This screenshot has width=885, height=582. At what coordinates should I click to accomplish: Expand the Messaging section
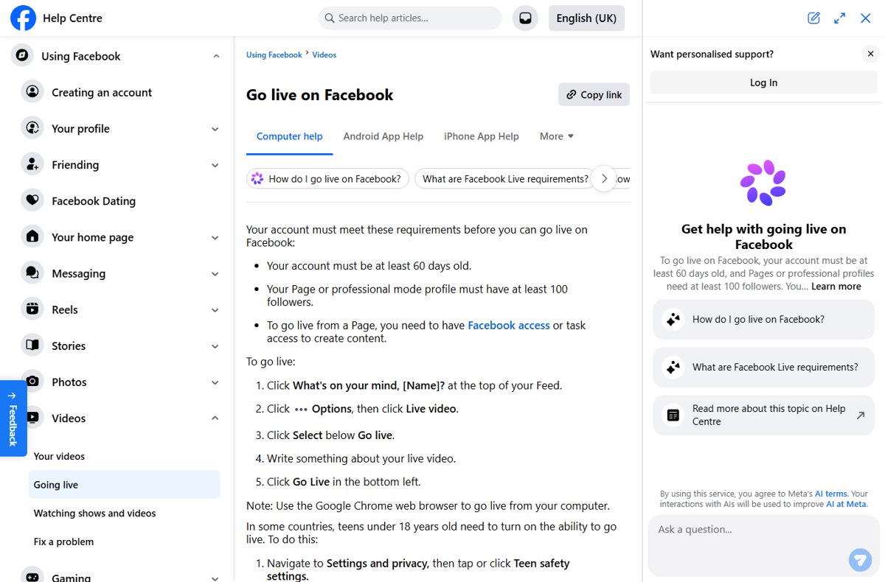pos(215,274)
